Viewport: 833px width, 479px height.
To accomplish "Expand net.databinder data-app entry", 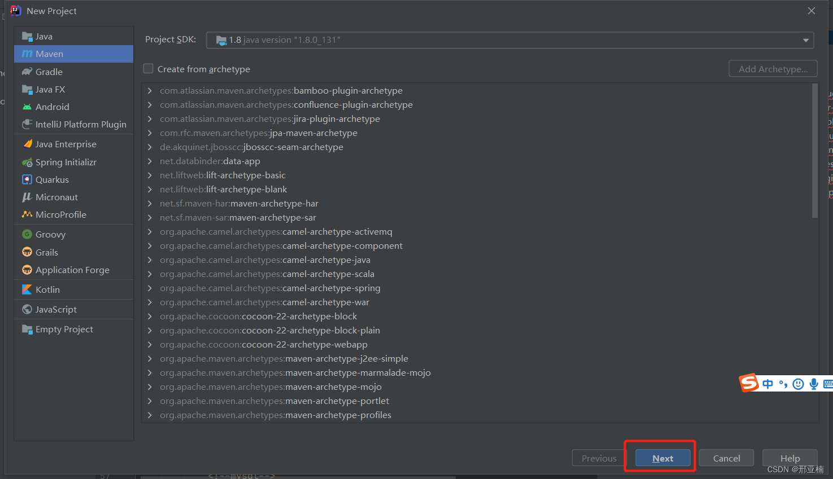I will [150, 161].
